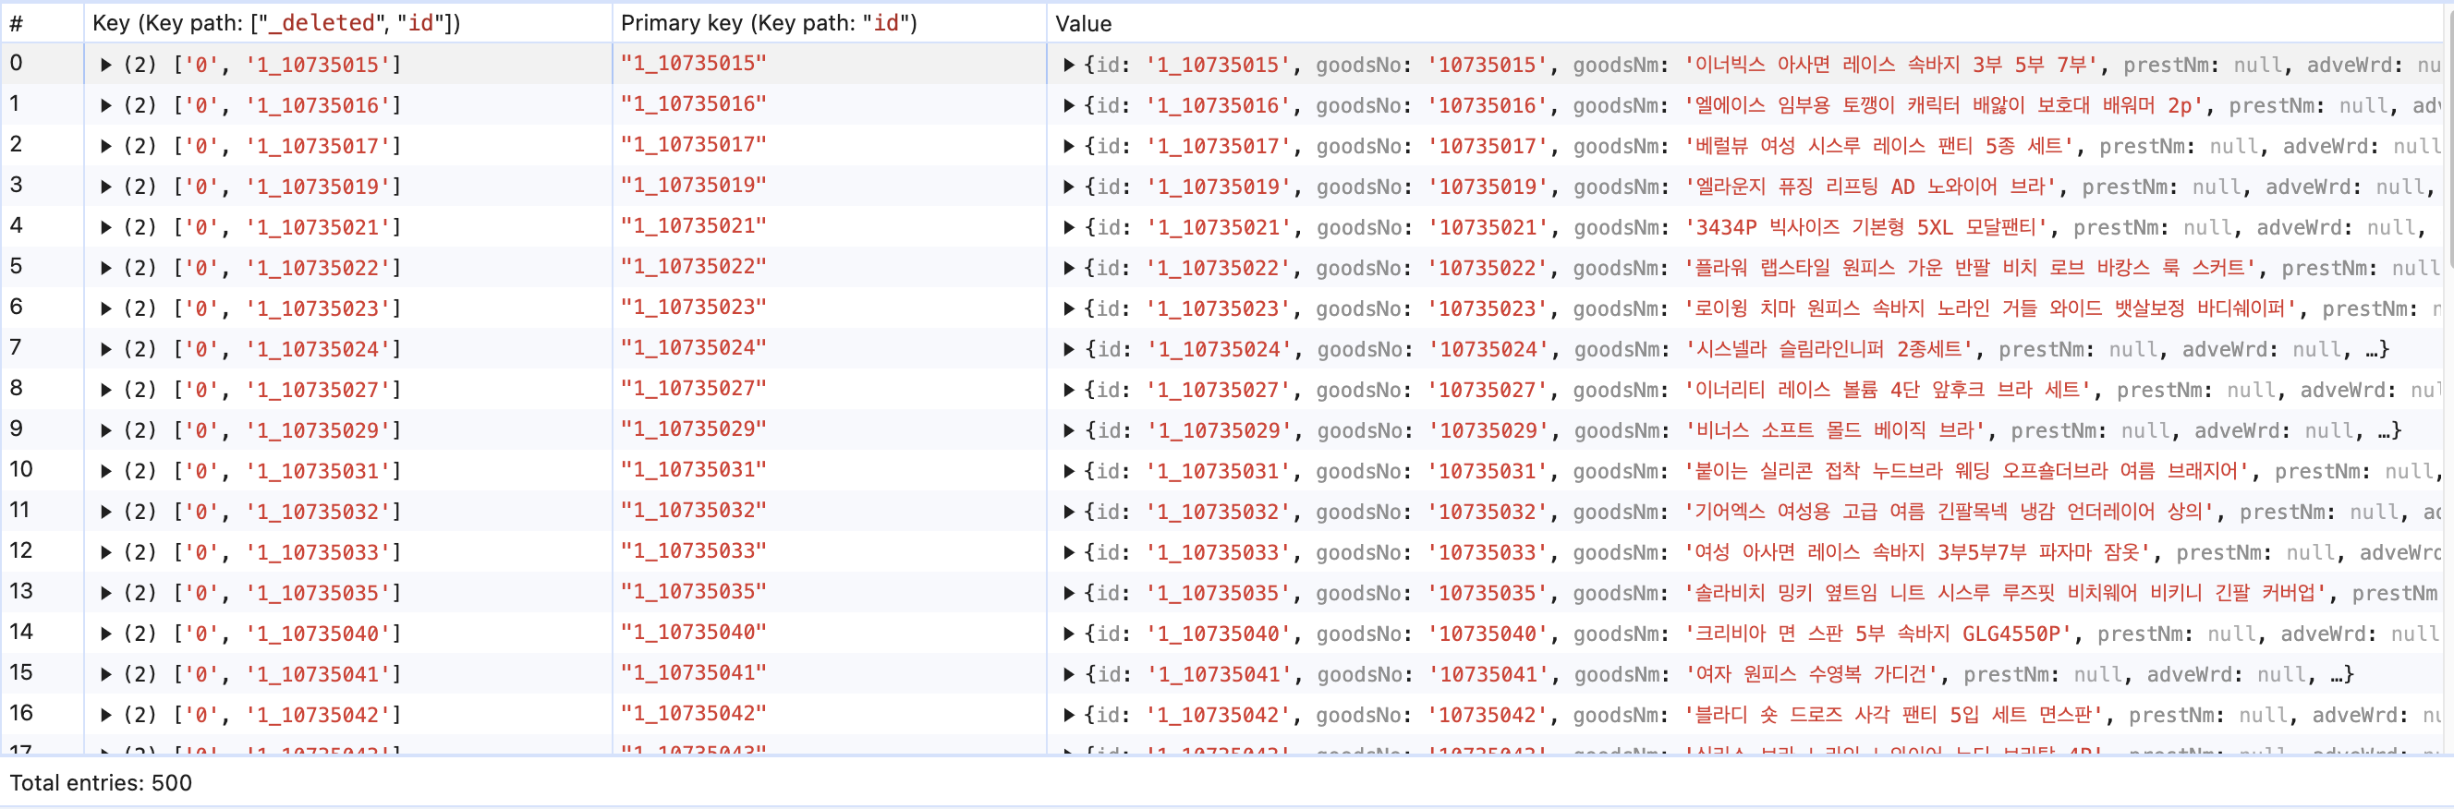Expand value object for goodsNo 10735029
This screenshot has width=2454, height=809.
[x=1068, y=430]
